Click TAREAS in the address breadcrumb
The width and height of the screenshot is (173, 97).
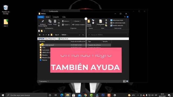pos(64,35)
